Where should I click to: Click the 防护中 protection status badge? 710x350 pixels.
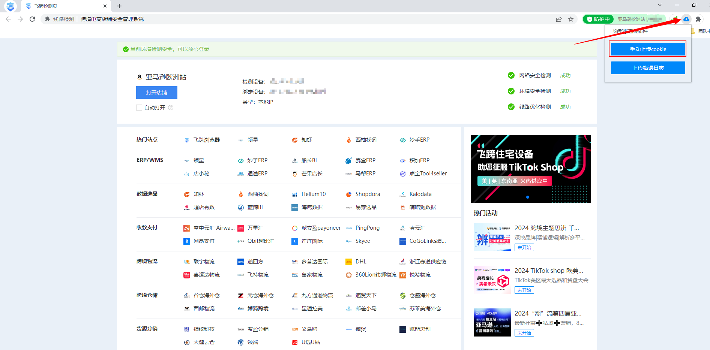(598, 19)
